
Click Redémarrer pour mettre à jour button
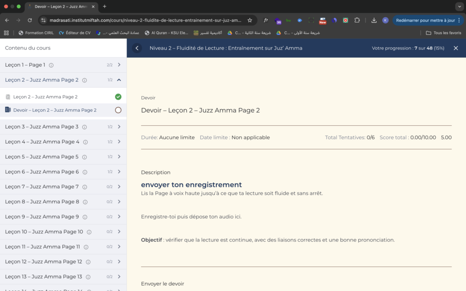click(x=425, y=20)
